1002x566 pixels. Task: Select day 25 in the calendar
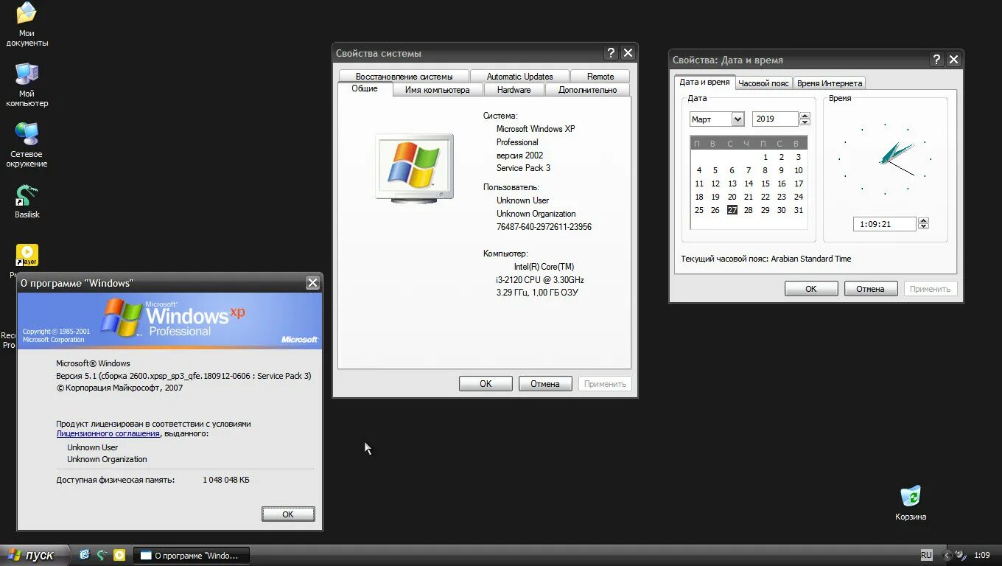(699, 210)
